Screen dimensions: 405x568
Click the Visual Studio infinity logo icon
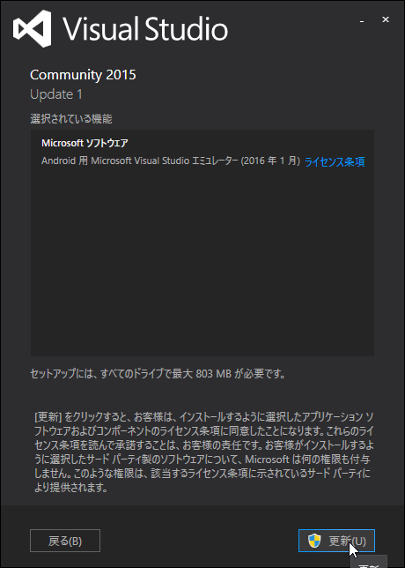point(32,28)
